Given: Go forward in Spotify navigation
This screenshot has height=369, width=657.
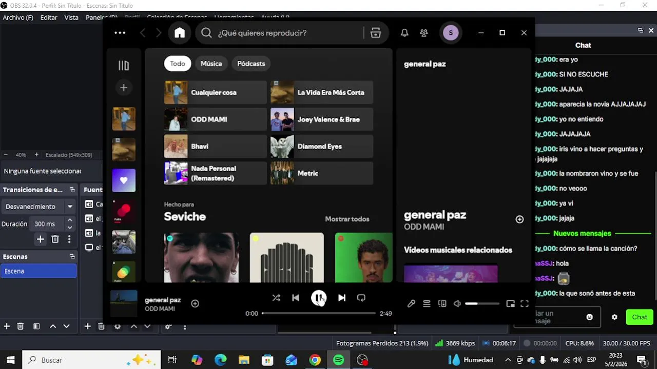Looking at the screenshot, I should point(159,33).
